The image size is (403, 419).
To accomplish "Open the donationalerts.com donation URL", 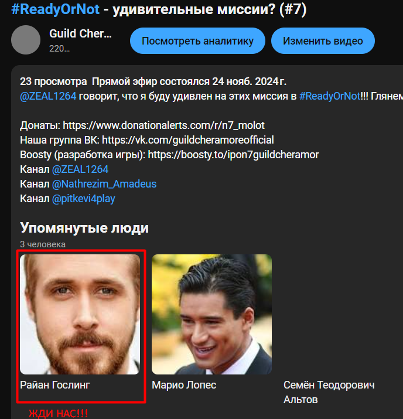I will tap(163, 125).
